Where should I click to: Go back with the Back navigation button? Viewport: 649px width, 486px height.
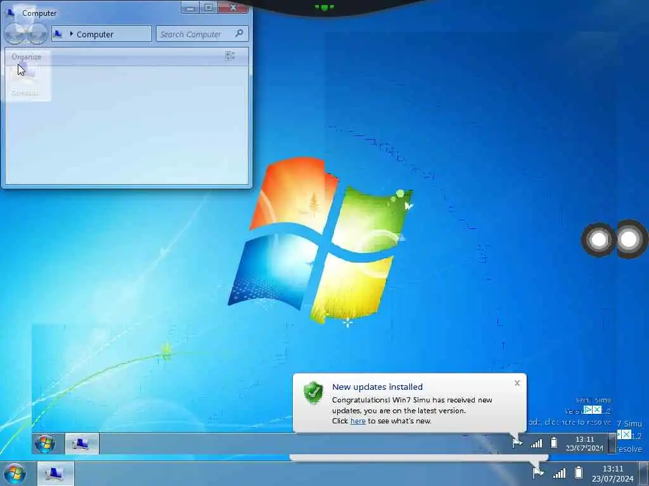click(x=15, y=34)
